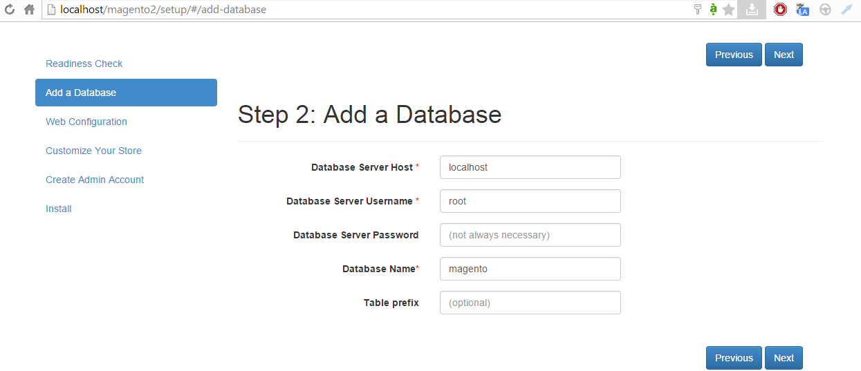Go to the Readiness Check step
The height and width of the screenshot is (371, 861).
point(84,64)
